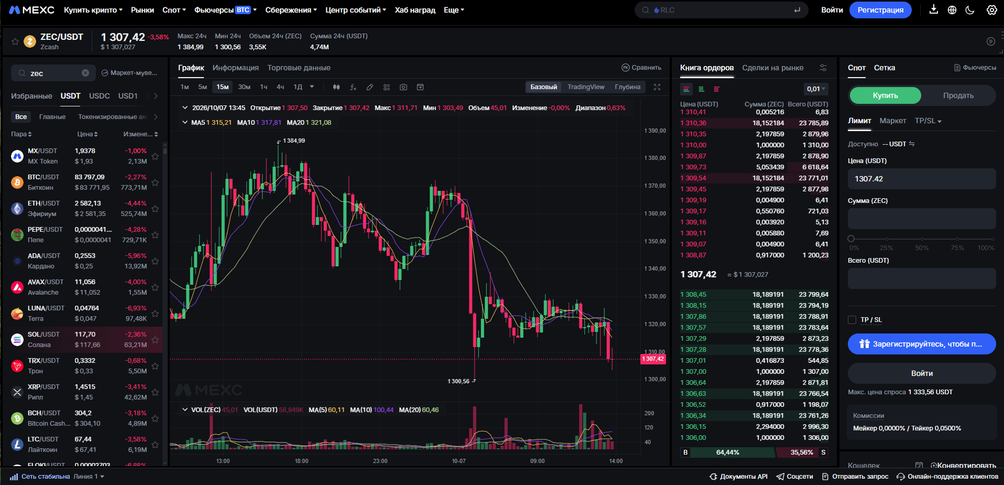The height and width of the screenshot is (485, 1004).
Task: Click the Цена (USDT) input field
Action: (x=922, y=179)
